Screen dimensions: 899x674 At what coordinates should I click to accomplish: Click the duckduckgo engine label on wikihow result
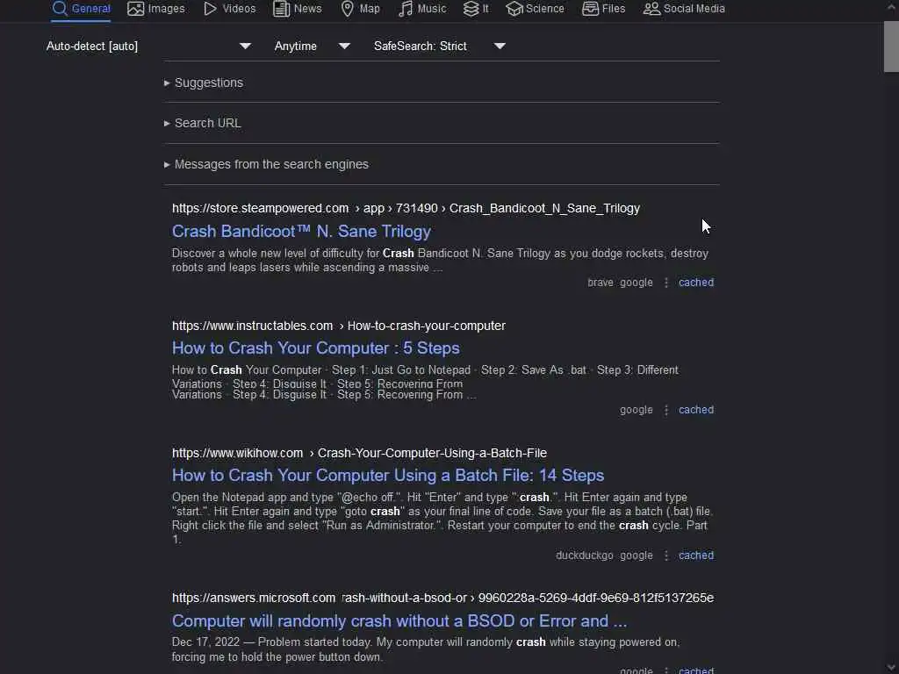pos(584,556)
